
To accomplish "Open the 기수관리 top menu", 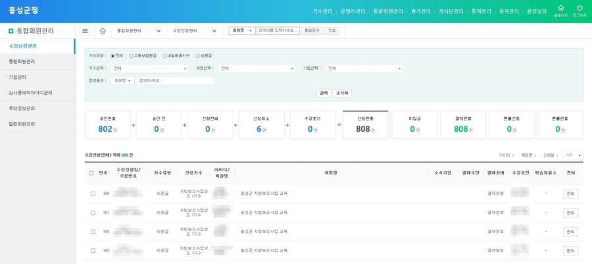I will pos(322,11).
